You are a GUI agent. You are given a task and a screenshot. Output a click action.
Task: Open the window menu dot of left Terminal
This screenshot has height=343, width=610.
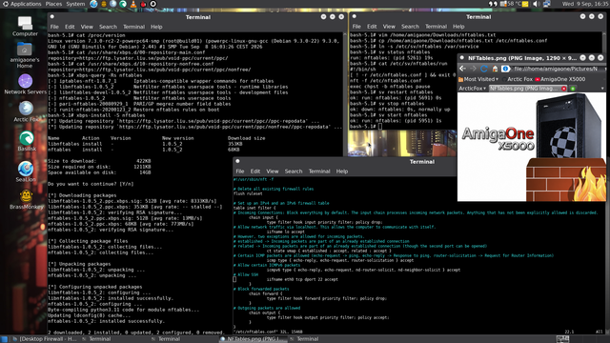[x=52, y=17]
